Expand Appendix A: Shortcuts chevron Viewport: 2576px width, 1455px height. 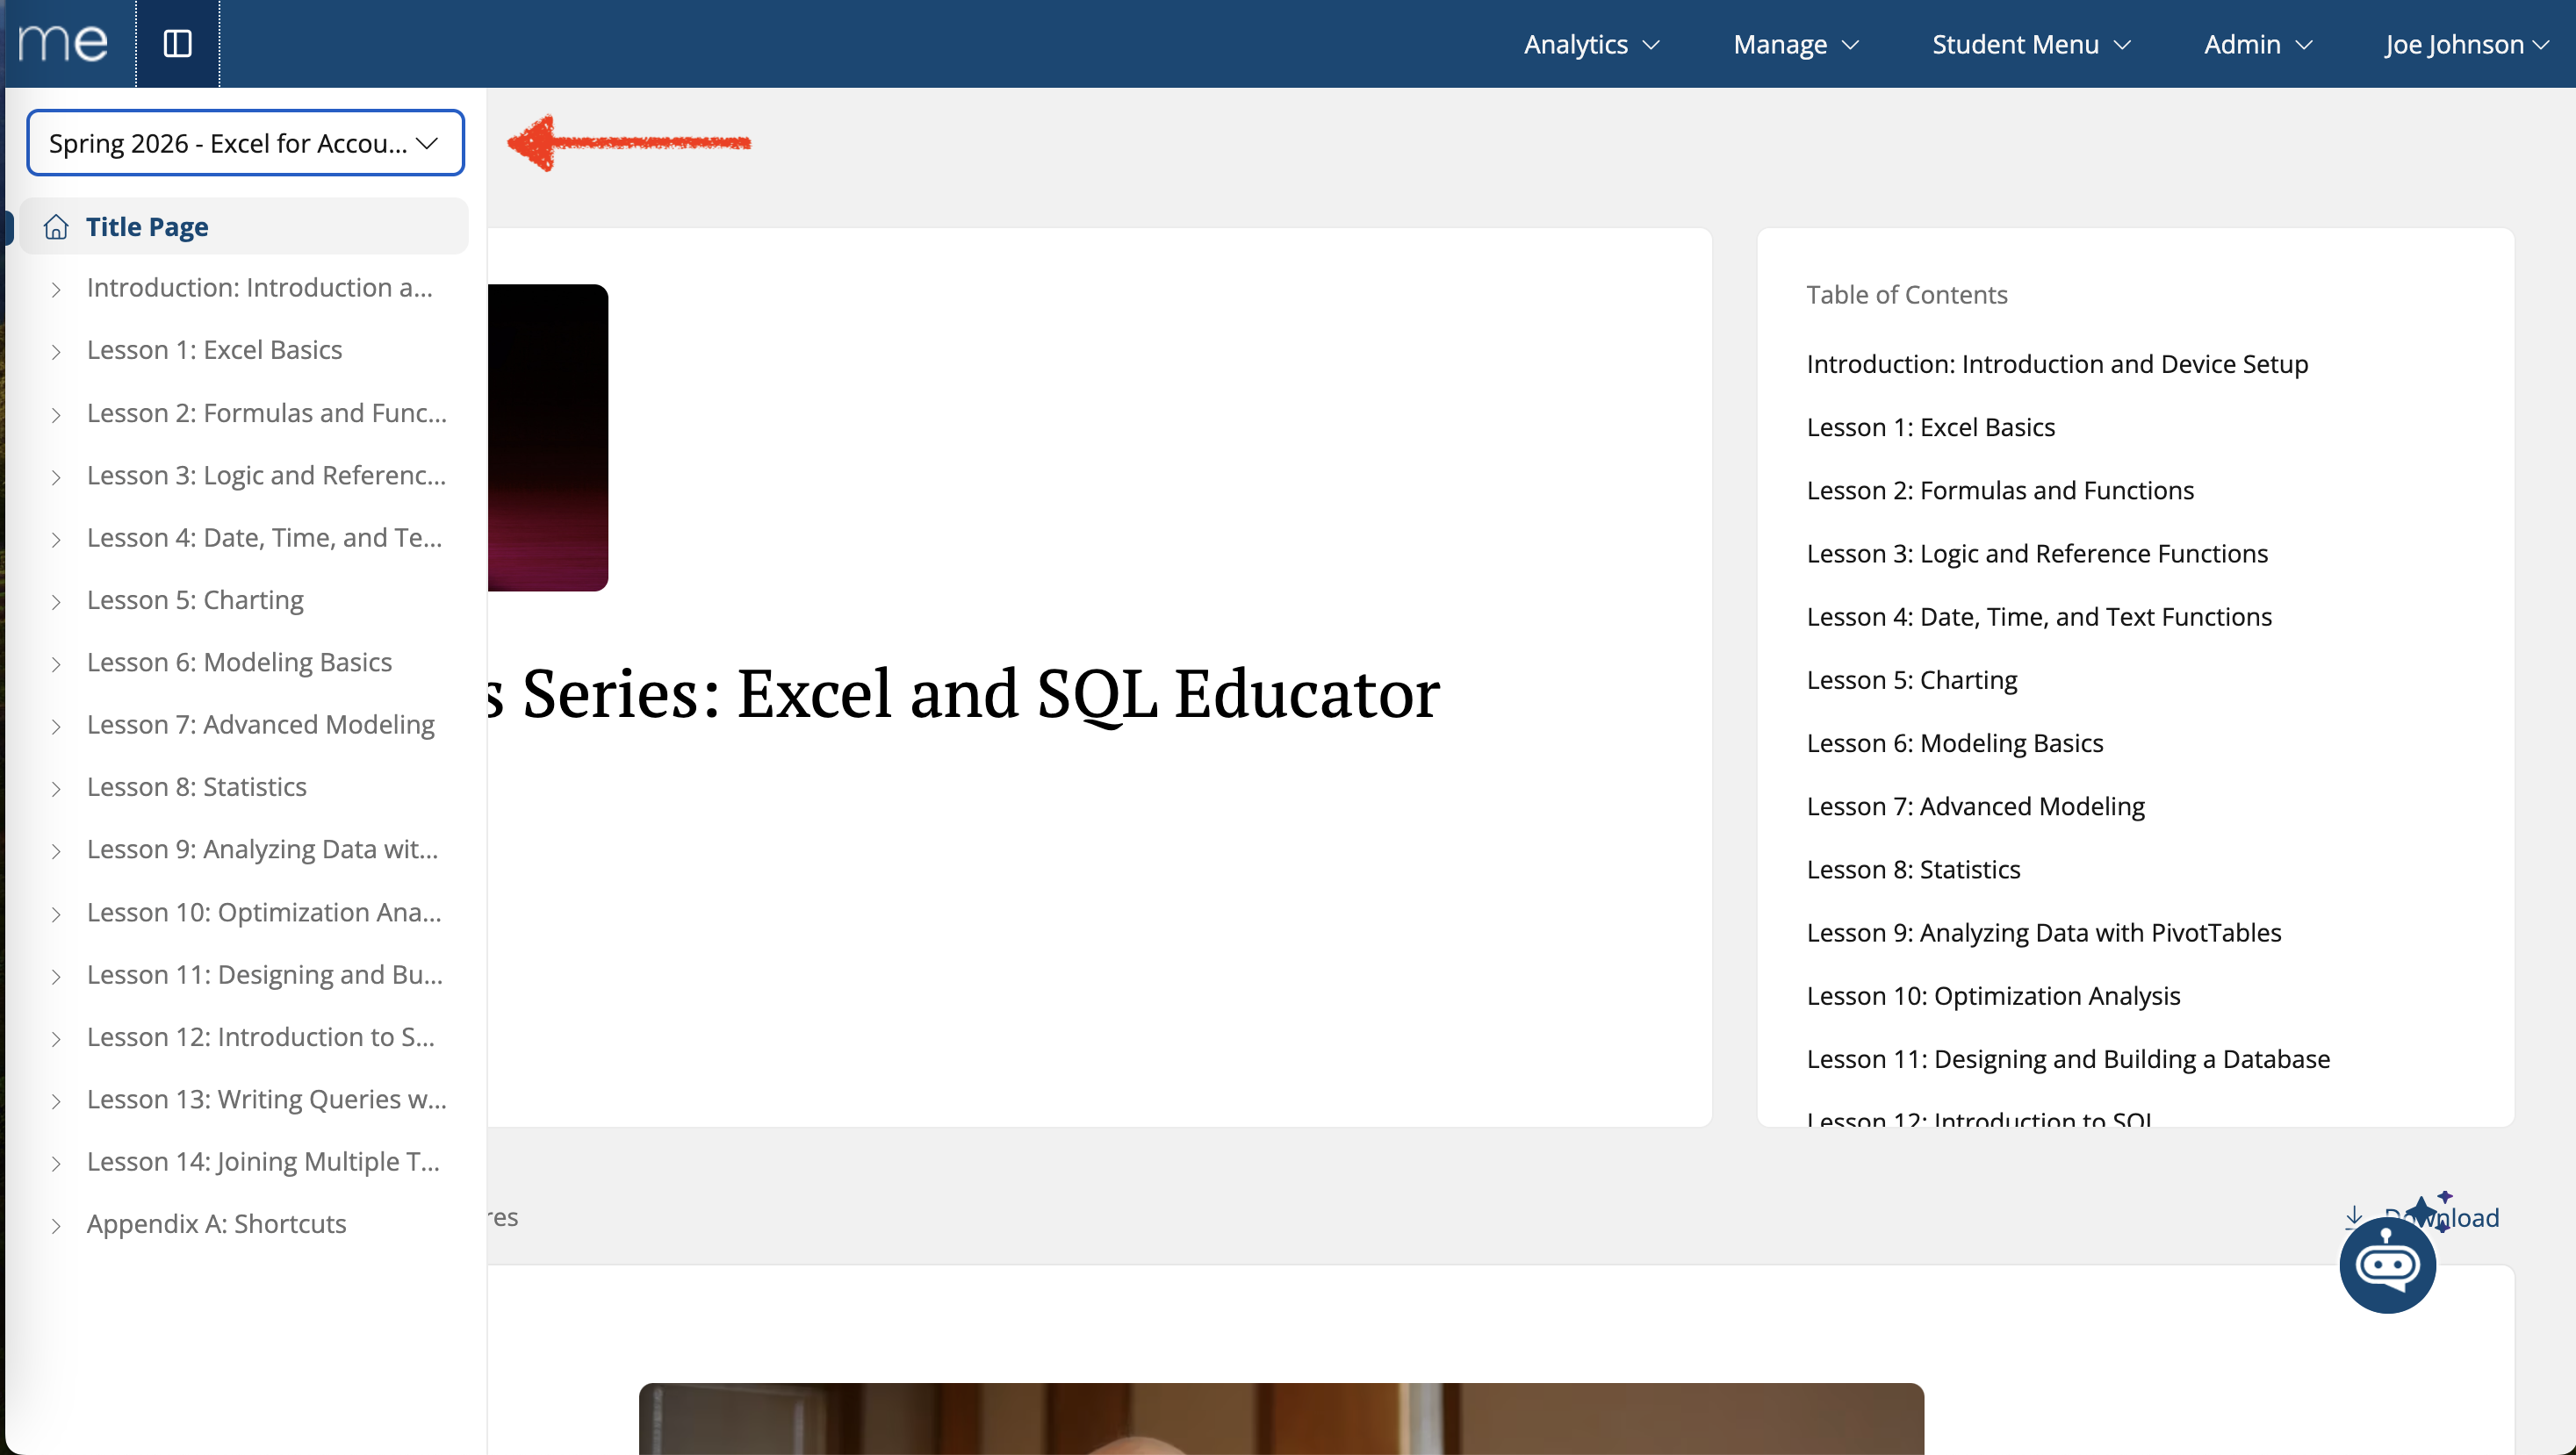click(x=56, y=1226)
